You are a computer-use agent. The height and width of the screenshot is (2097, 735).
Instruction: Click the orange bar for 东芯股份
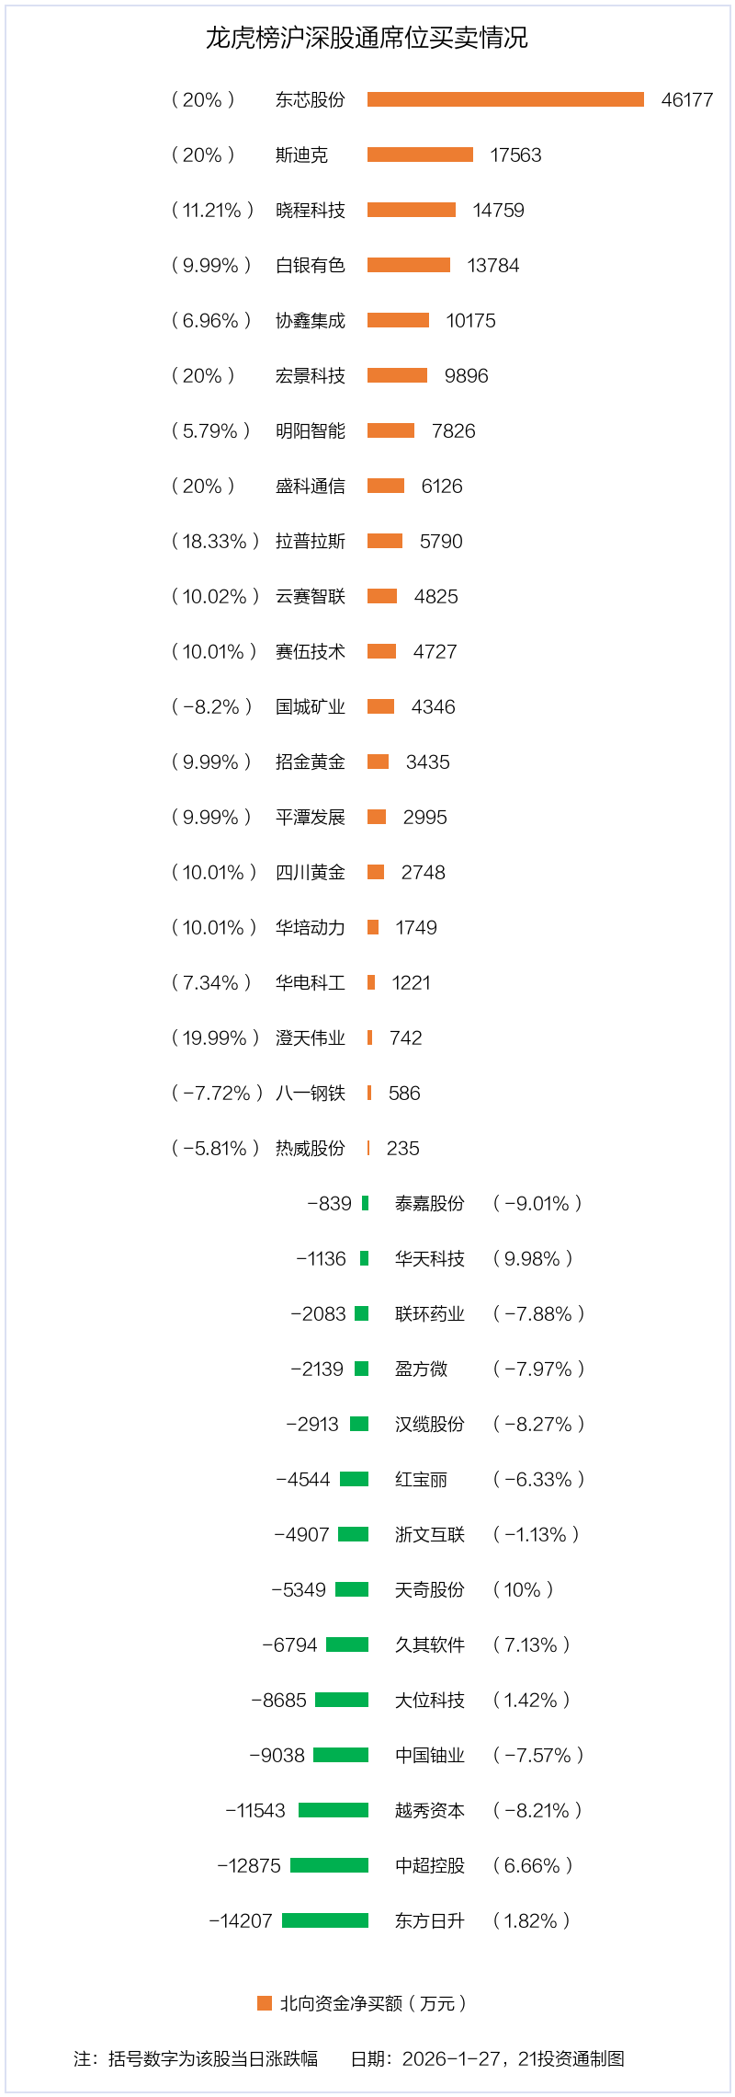(505, 99)
